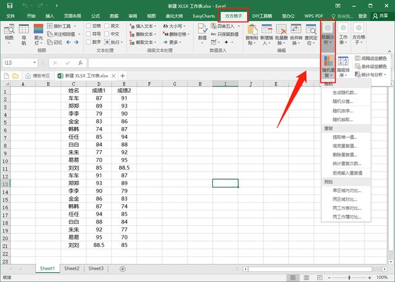This screenshot has width=395, height=282.
Task: Select 生成随机数 menu item
Action: click(346, 93)
